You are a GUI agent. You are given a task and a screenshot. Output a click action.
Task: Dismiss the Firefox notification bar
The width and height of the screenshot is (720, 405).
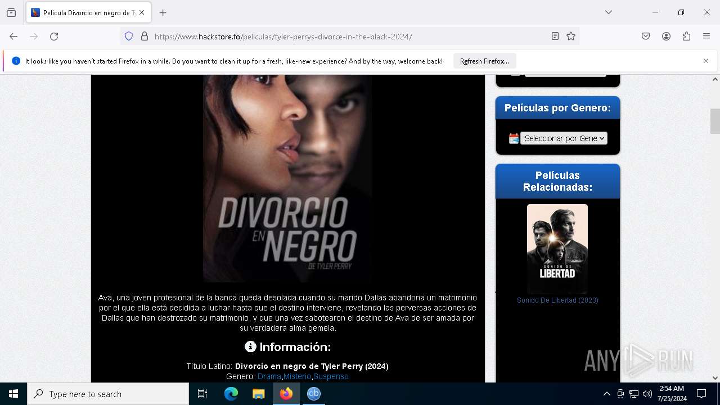[706, 61]
